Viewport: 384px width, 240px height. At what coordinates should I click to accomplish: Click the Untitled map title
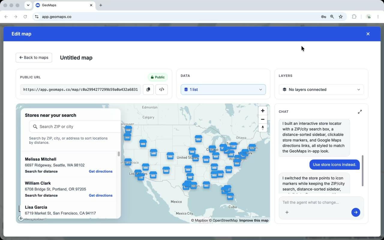(76, 58)
